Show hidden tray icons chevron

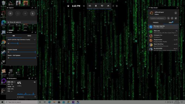pyautogui.click(x=165, y=102)
